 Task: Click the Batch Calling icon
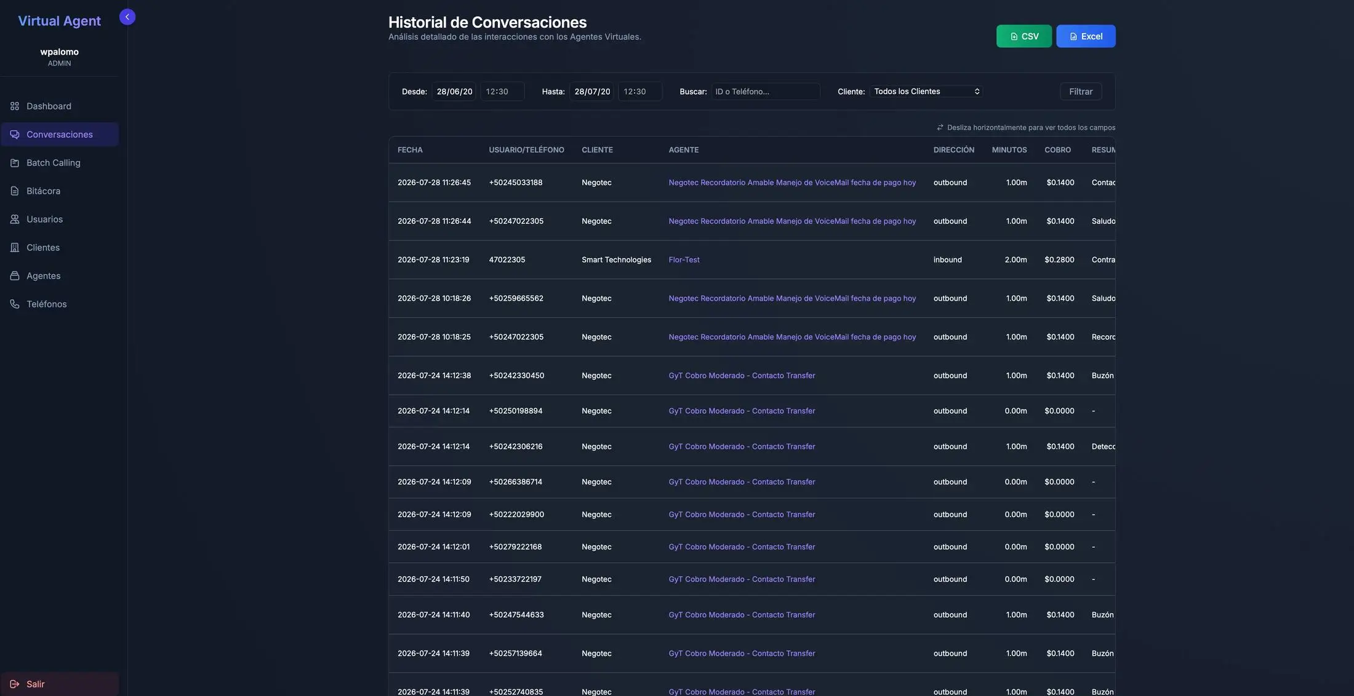coord(15,163)
